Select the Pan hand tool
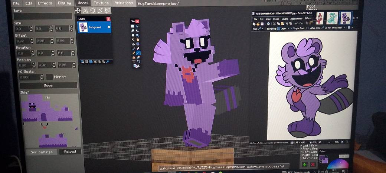Viewport: 386px width, 173px height. click(x=138, y=40)
